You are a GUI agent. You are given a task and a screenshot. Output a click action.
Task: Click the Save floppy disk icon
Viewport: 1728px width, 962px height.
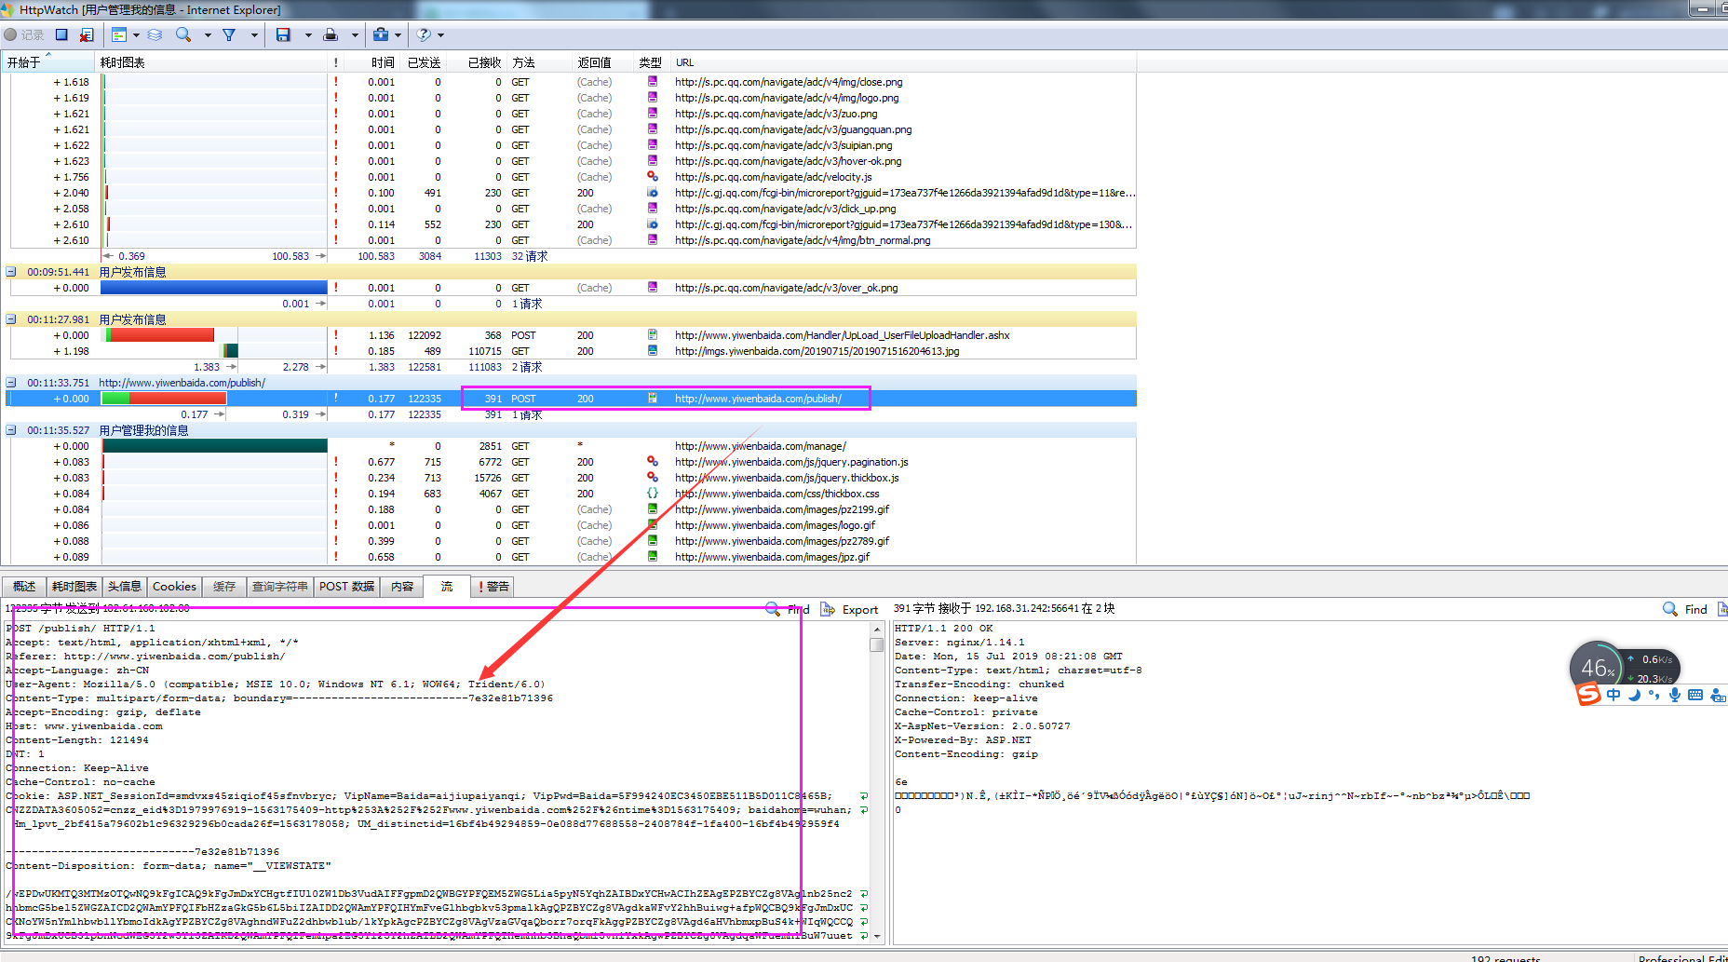[283, 34]
